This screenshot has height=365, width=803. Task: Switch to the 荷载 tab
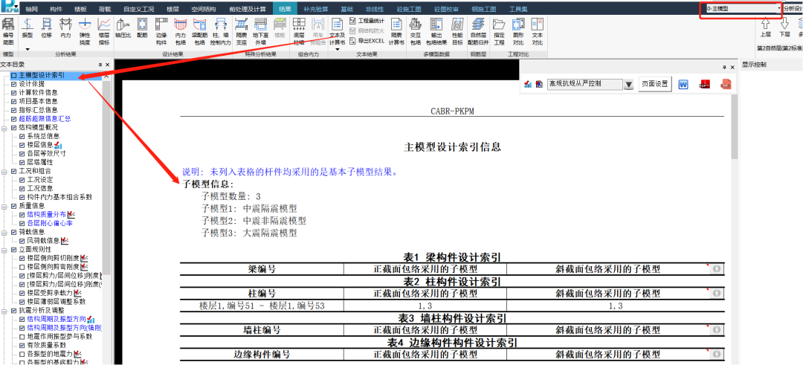[x=105, y=9]
